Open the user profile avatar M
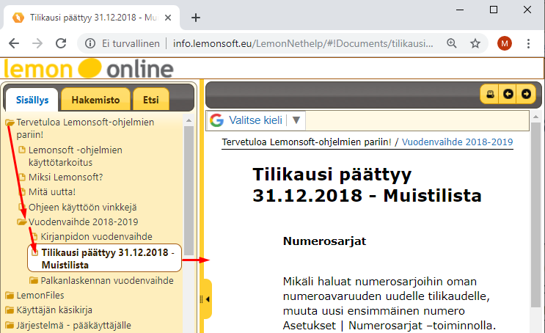 505,43
